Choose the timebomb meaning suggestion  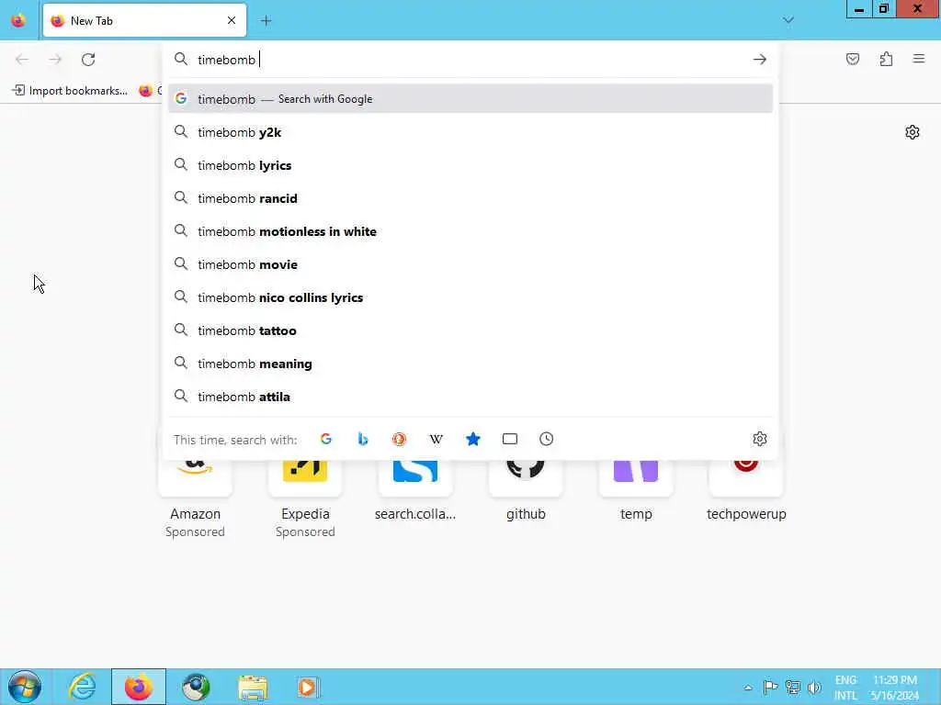click(470, 364)
